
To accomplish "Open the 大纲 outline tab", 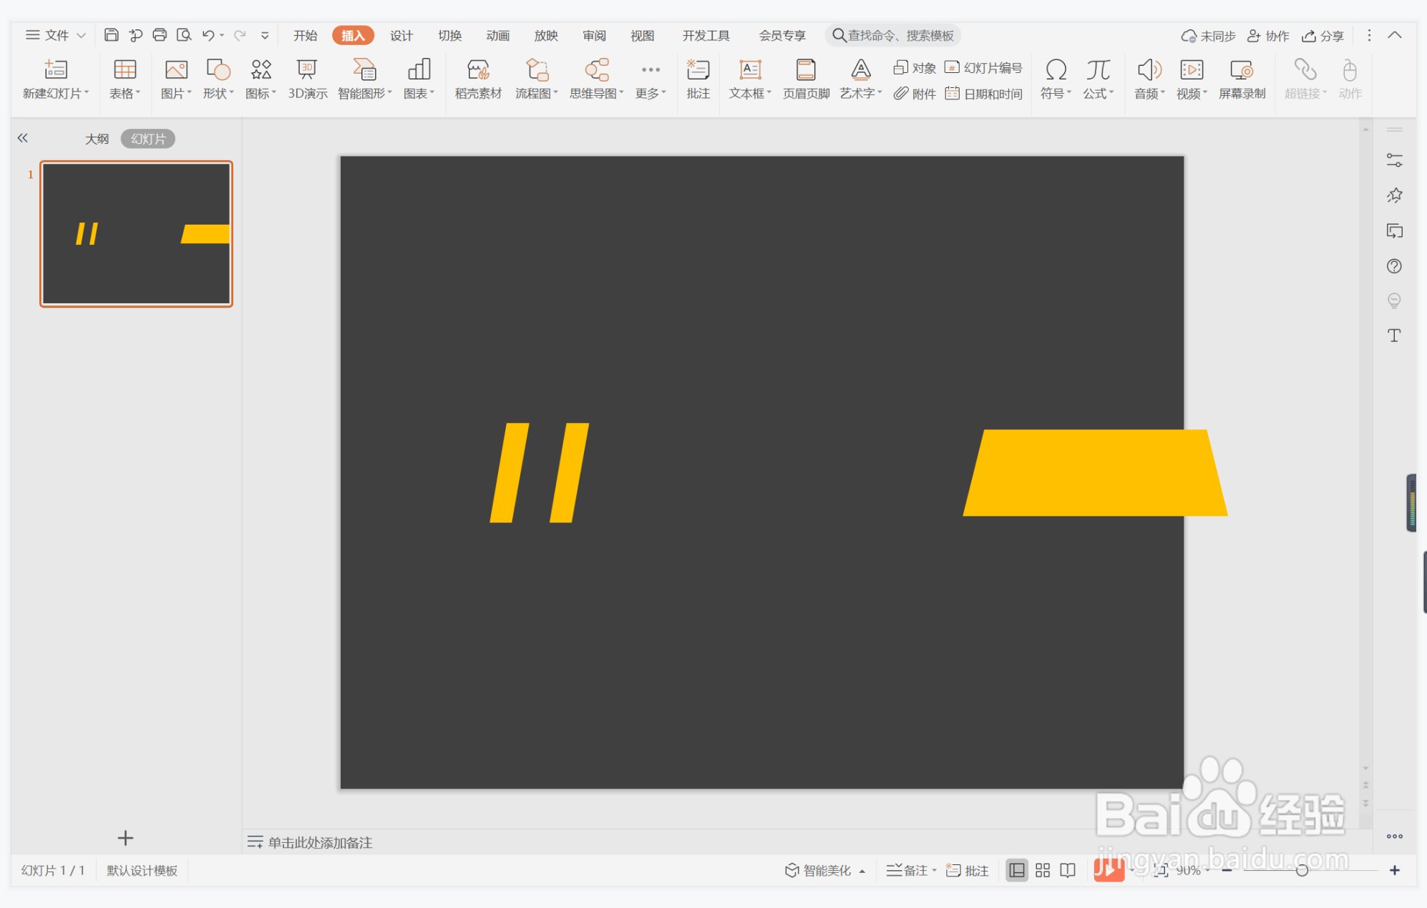I will [x=97, y=139].
